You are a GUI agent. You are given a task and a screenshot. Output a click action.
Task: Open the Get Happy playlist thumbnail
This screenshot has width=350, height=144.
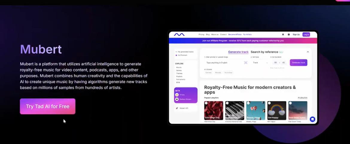(277, 110)
